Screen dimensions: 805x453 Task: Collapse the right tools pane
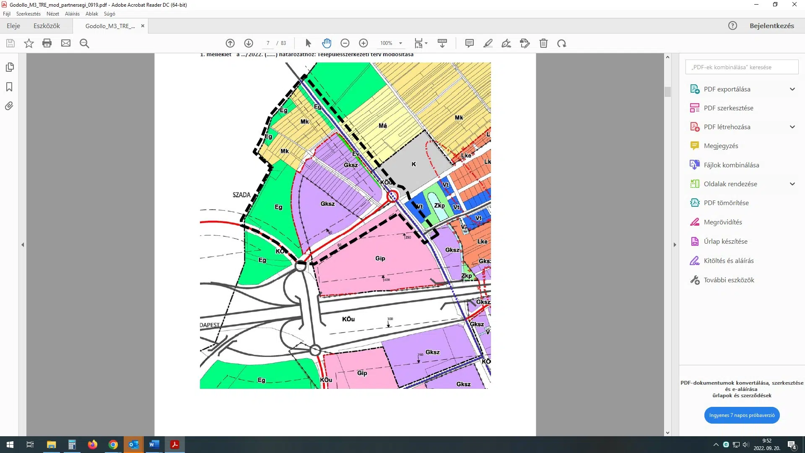point(675,245)
